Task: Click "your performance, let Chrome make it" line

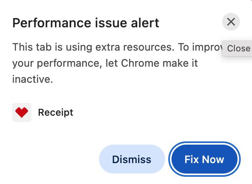Action: point(105,63)
